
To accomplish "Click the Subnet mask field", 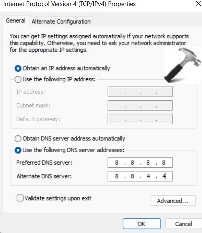I will pos(140,105).
